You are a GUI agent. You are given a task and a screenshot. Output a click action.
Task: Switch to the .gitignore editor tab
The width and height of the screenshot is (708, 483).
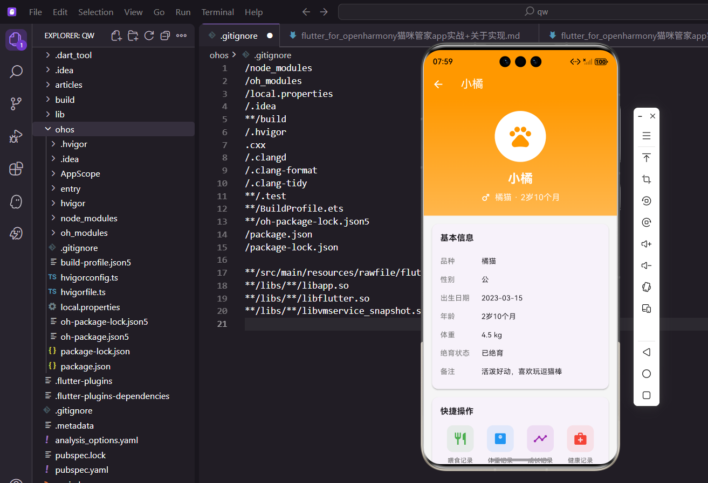239,36
